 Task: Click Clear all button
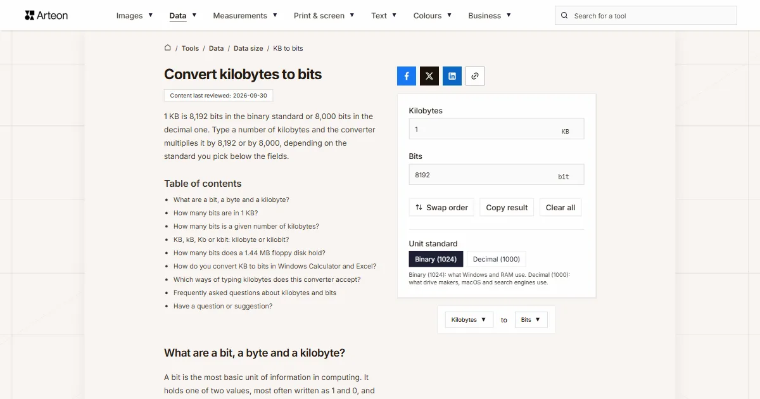[x=560, y=208]
